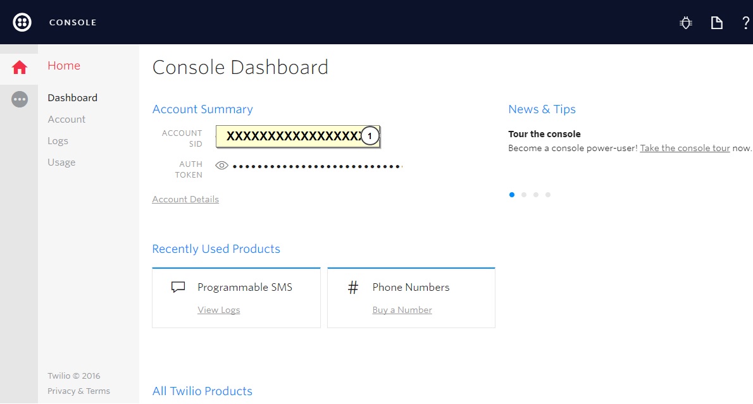Select the first News & Tips carousel dot

click(x=512, y=195)
